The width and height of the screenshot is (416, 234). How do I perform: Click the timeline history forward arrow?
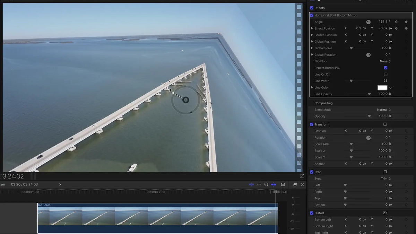click(x=60, y=184)
